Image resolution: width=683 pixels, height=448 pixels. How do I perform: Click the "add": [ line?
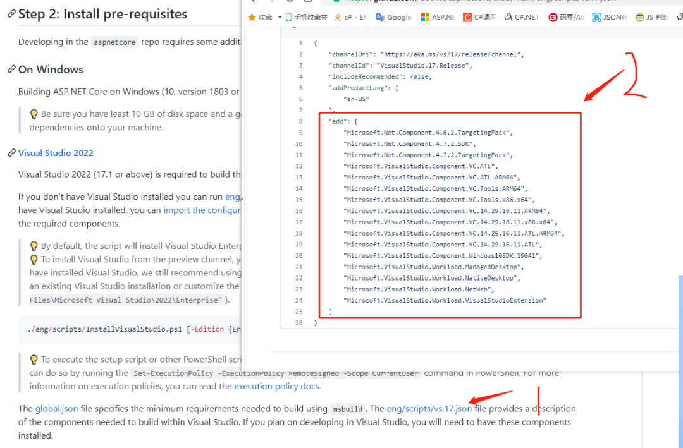[x=343, y=121]
